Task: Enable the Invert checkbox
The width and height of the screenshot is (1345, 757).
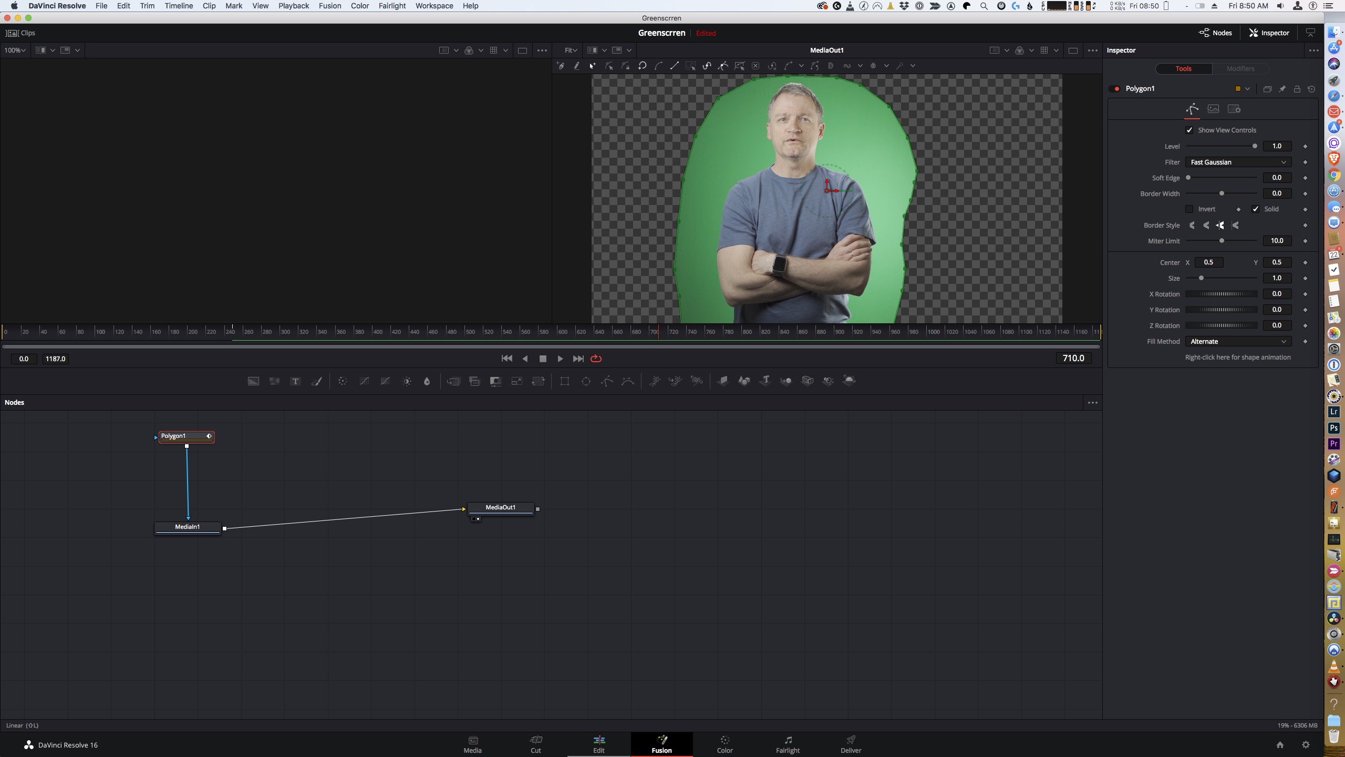Action: point(1189,209)
